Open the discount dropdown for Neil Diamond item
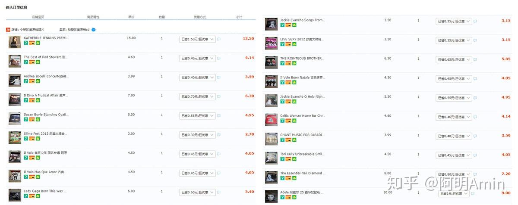 454,174
